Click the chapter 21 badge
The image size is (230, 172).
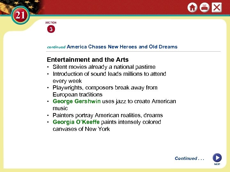[x=20, y=15]
